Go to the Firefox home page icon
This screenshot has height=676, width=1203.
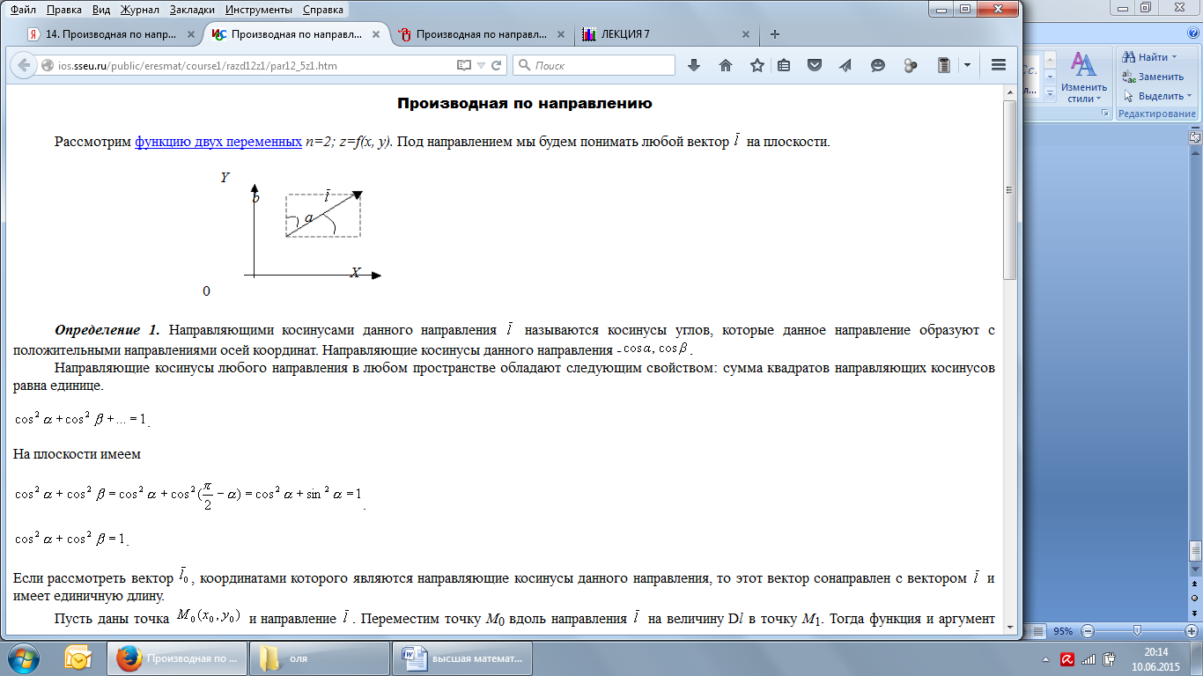pyautogui.click(x=726, y=65)
